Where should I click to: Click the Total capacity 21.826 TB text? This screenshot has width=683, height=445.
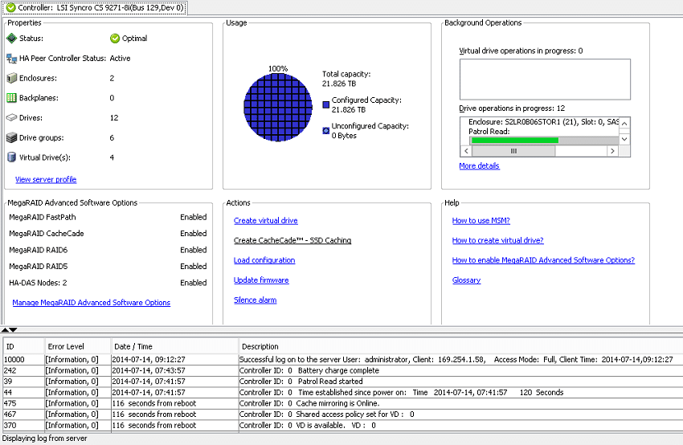pyautogui.click(x=346, y=79)
